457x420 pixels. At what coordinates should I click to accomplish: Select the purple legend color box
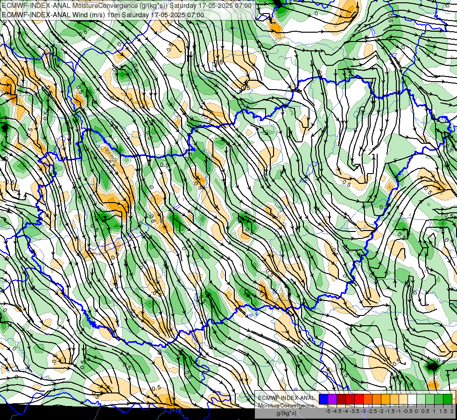[332, 399]
